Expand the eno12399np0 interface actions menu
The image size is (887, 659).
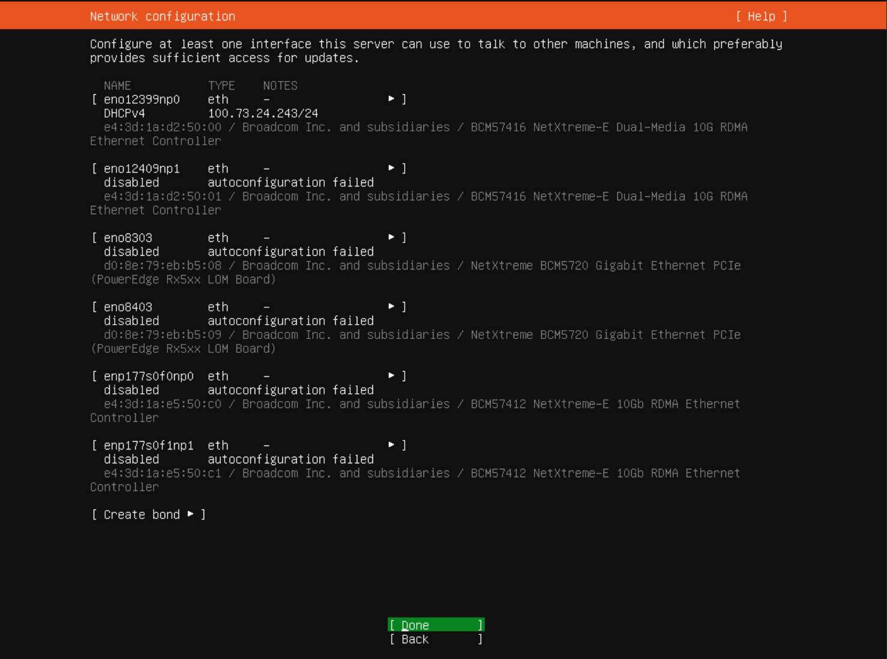[x=391, y=98]
